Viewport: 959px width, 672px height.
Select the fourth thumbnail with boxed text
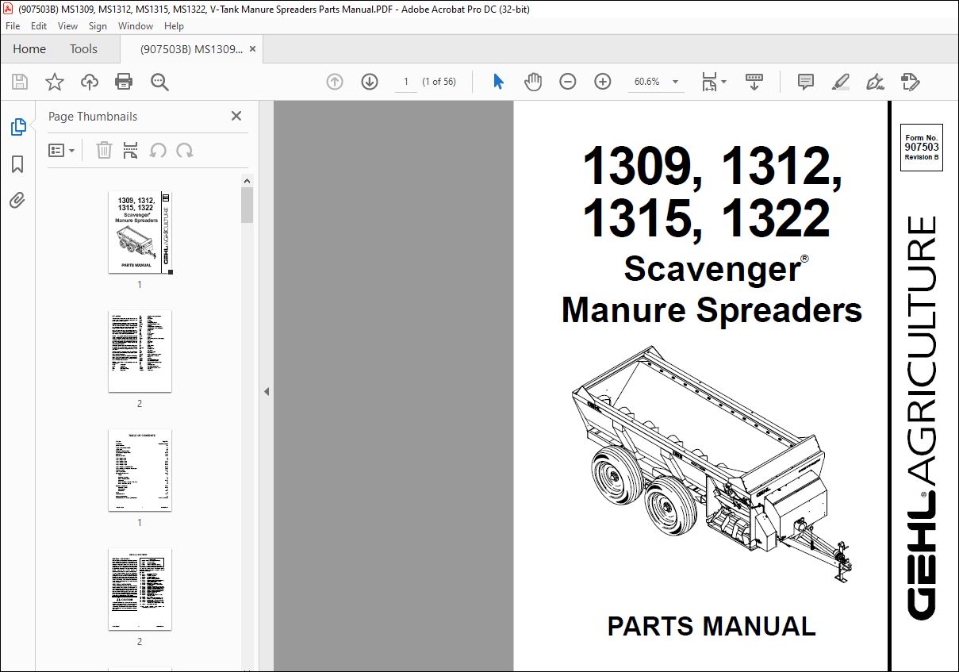point(140,589)
